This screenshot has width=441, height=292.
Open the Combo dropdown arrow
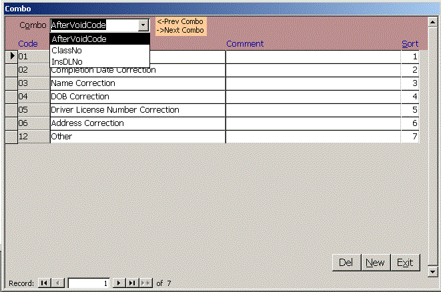point(143,25)
